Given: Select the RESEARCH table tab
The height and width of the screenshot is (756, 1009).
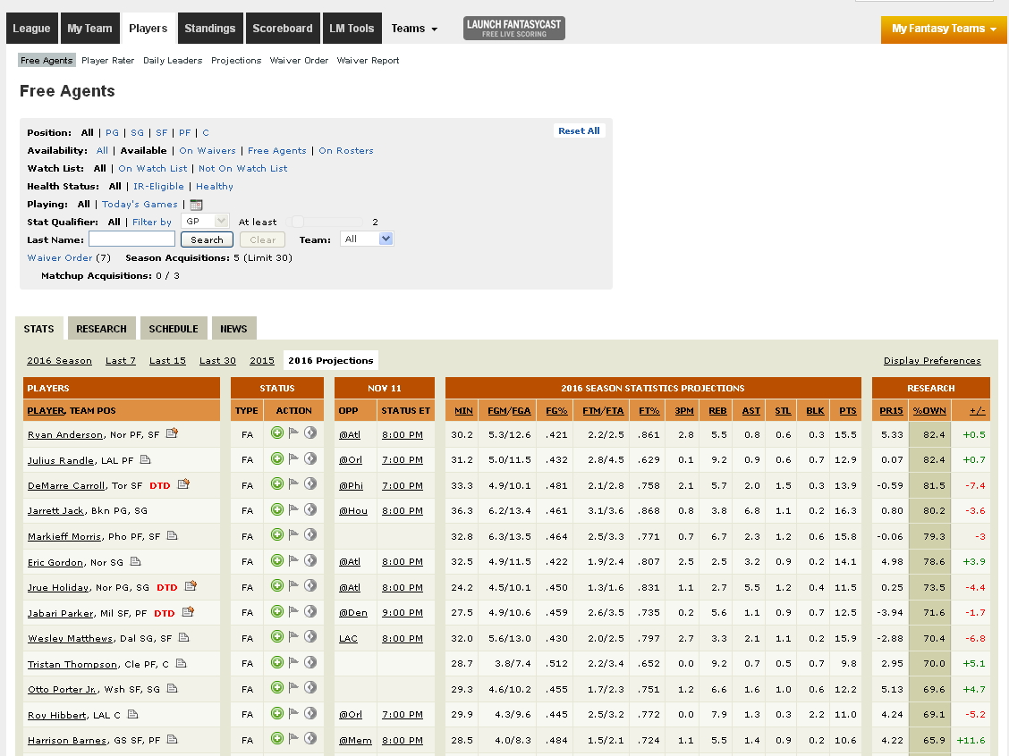Looking at the screenshot, I should pyautogui.click(x=102, y=329).
